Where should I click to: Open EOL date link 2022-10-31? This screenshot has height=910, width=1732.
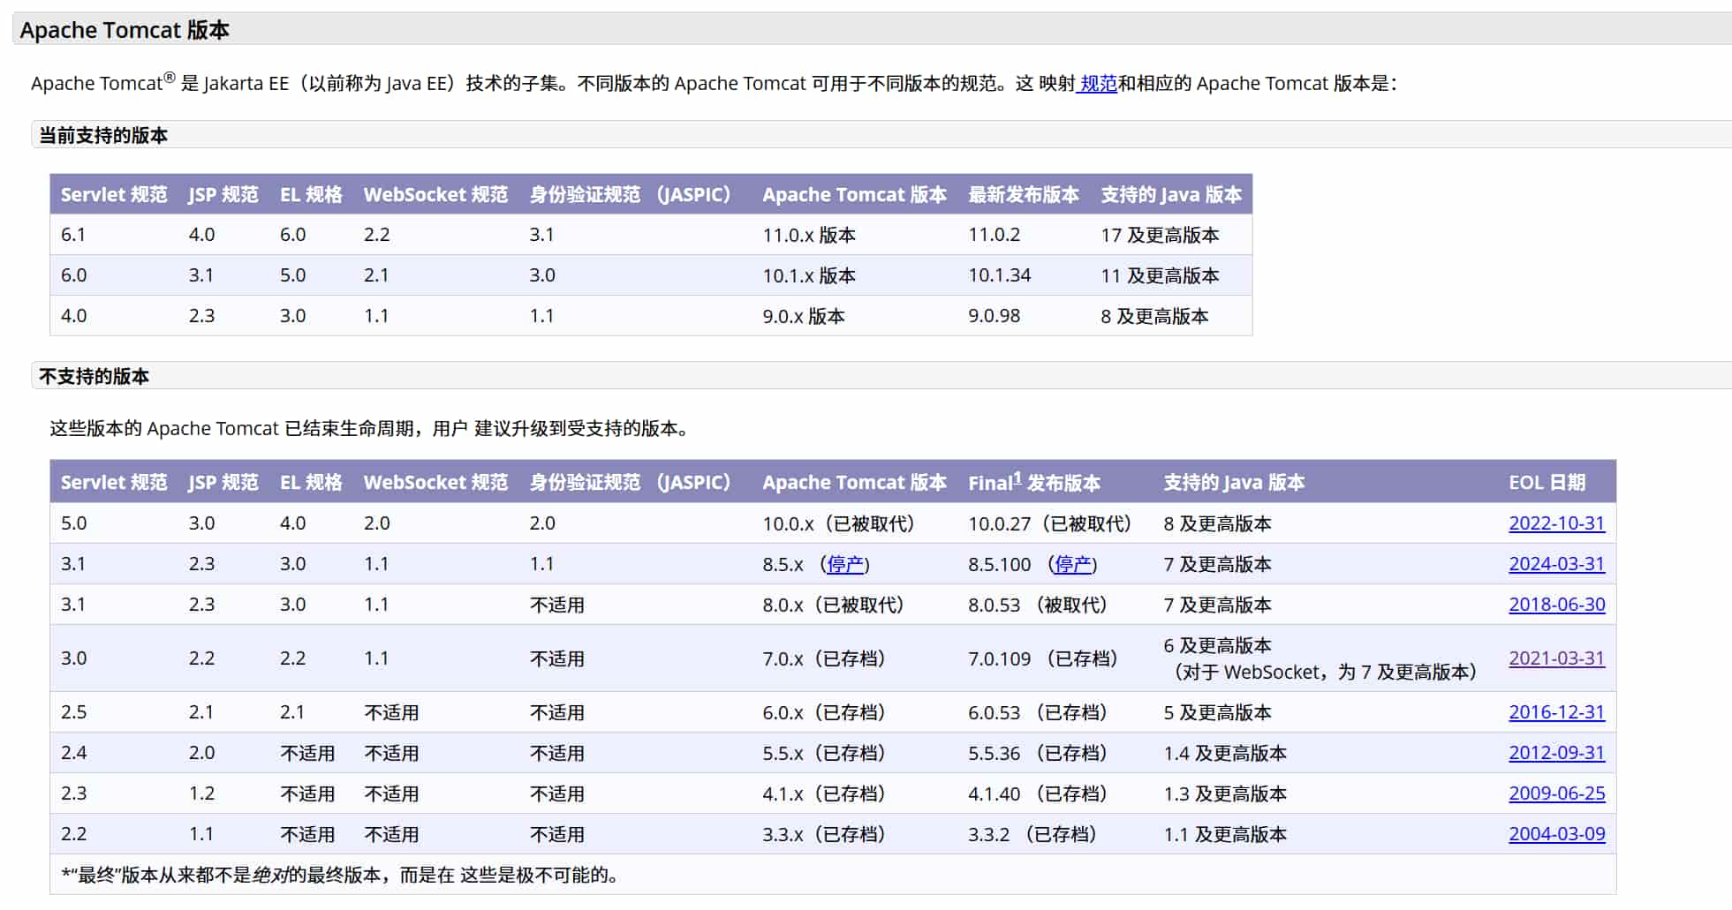point(1556,523)
